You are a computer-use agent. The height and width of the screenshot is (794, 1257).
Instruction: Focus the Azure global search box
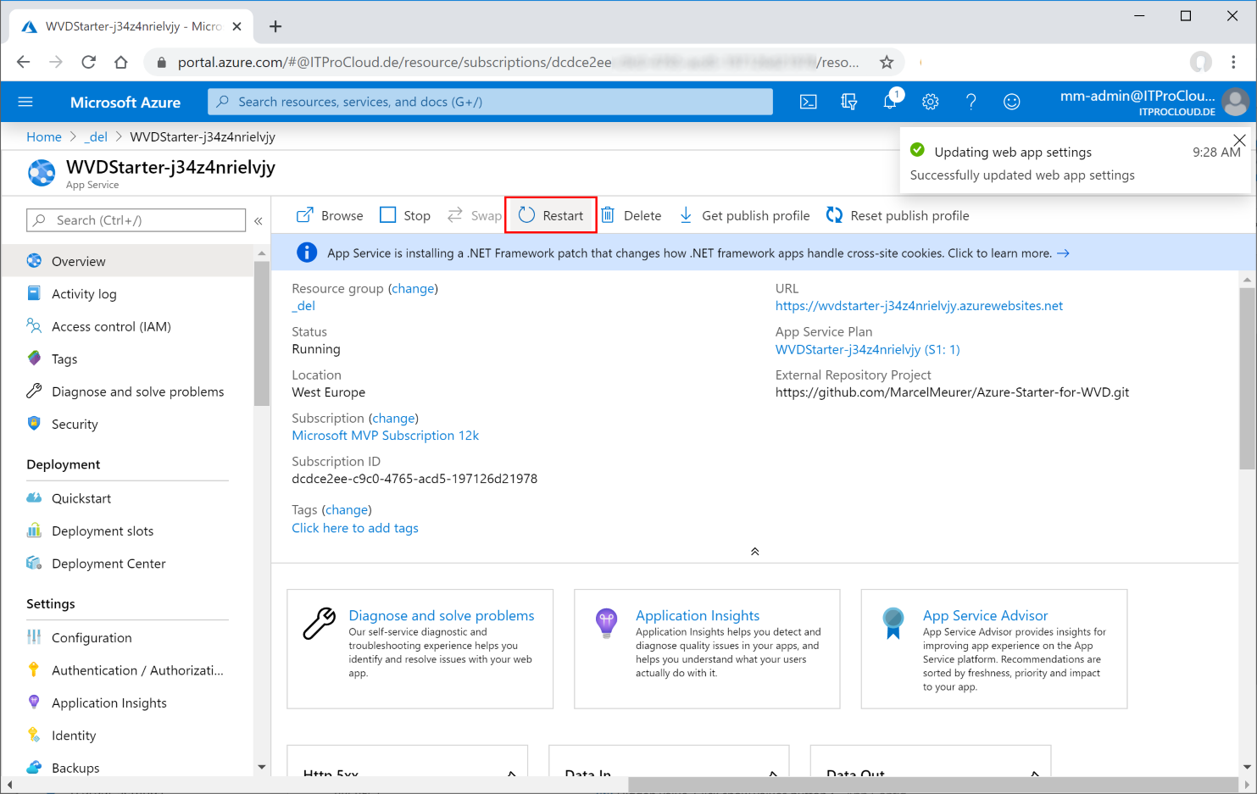[x=490, y=102]
